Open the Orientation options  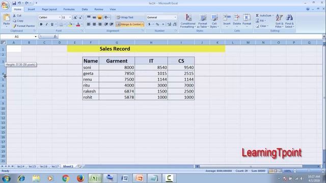pos(107,17)
